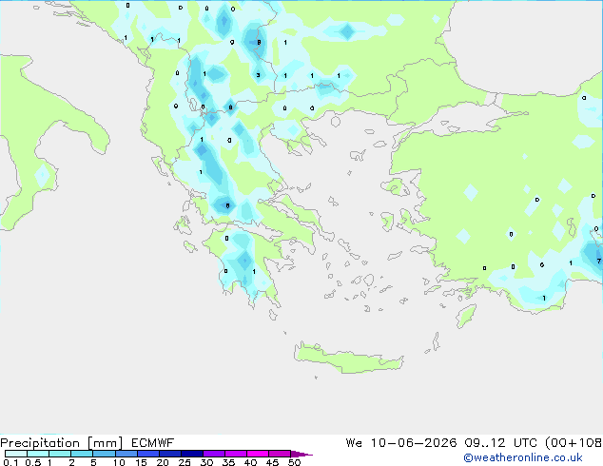
Task: Click the island of Rhodes on map
Action: tap(466, 316)
